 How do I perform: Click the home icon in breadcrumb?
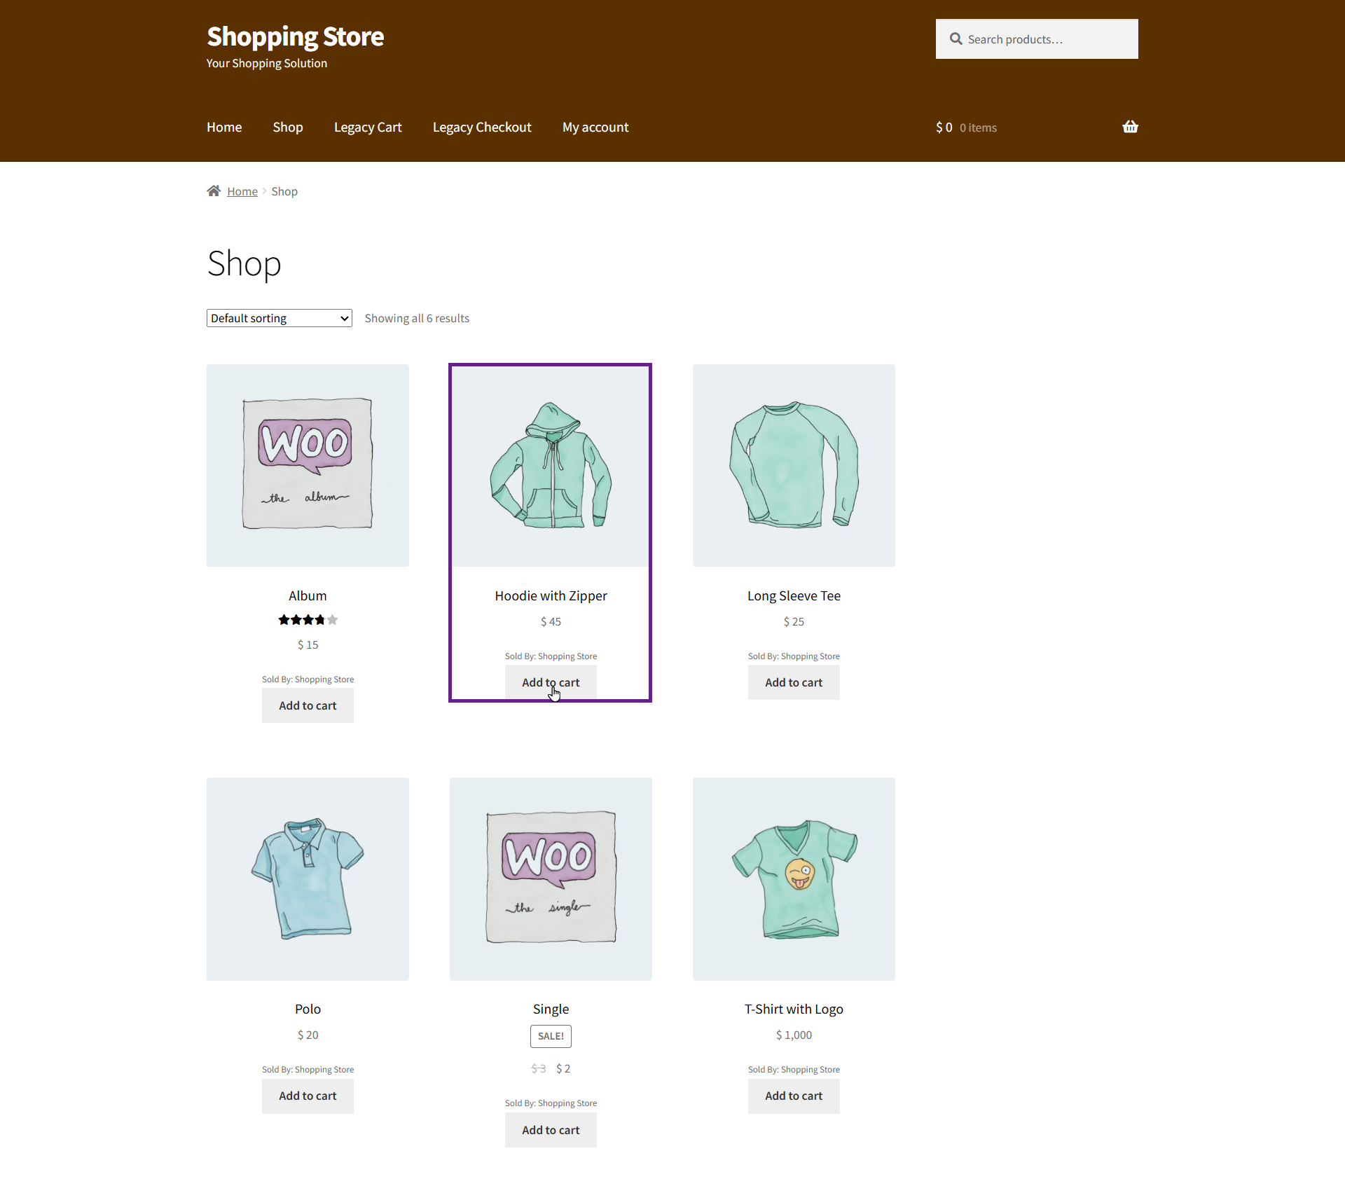[x=214, y=191]
